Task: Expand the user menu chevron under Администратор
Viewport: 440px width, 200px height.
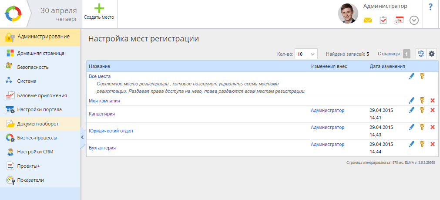Action: tap(414, 20)
